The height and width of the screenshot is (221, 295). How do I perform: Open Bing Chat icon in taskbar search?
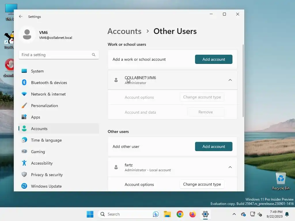(156, 214)
